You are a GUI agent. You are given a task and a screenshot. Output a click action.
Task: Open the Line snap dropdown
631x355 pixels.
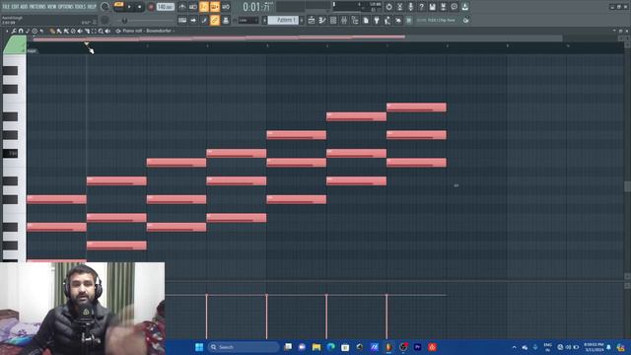coord(248,20)
